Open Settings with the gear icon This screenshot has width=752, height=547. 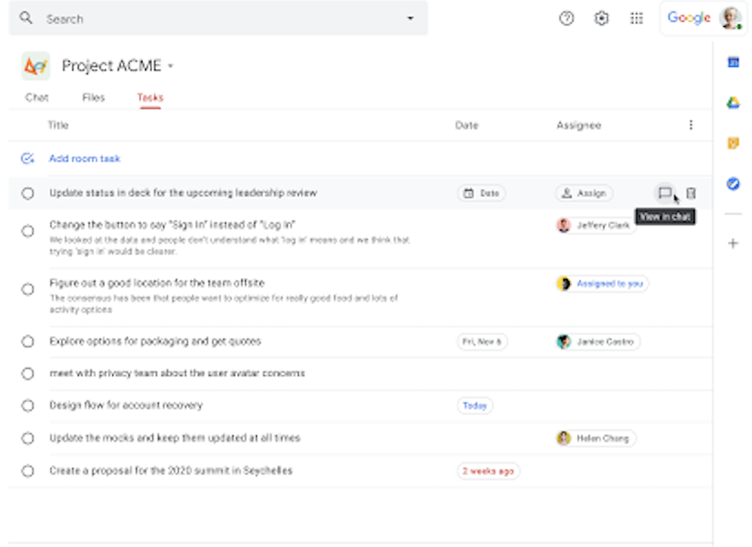pos(601,17)
